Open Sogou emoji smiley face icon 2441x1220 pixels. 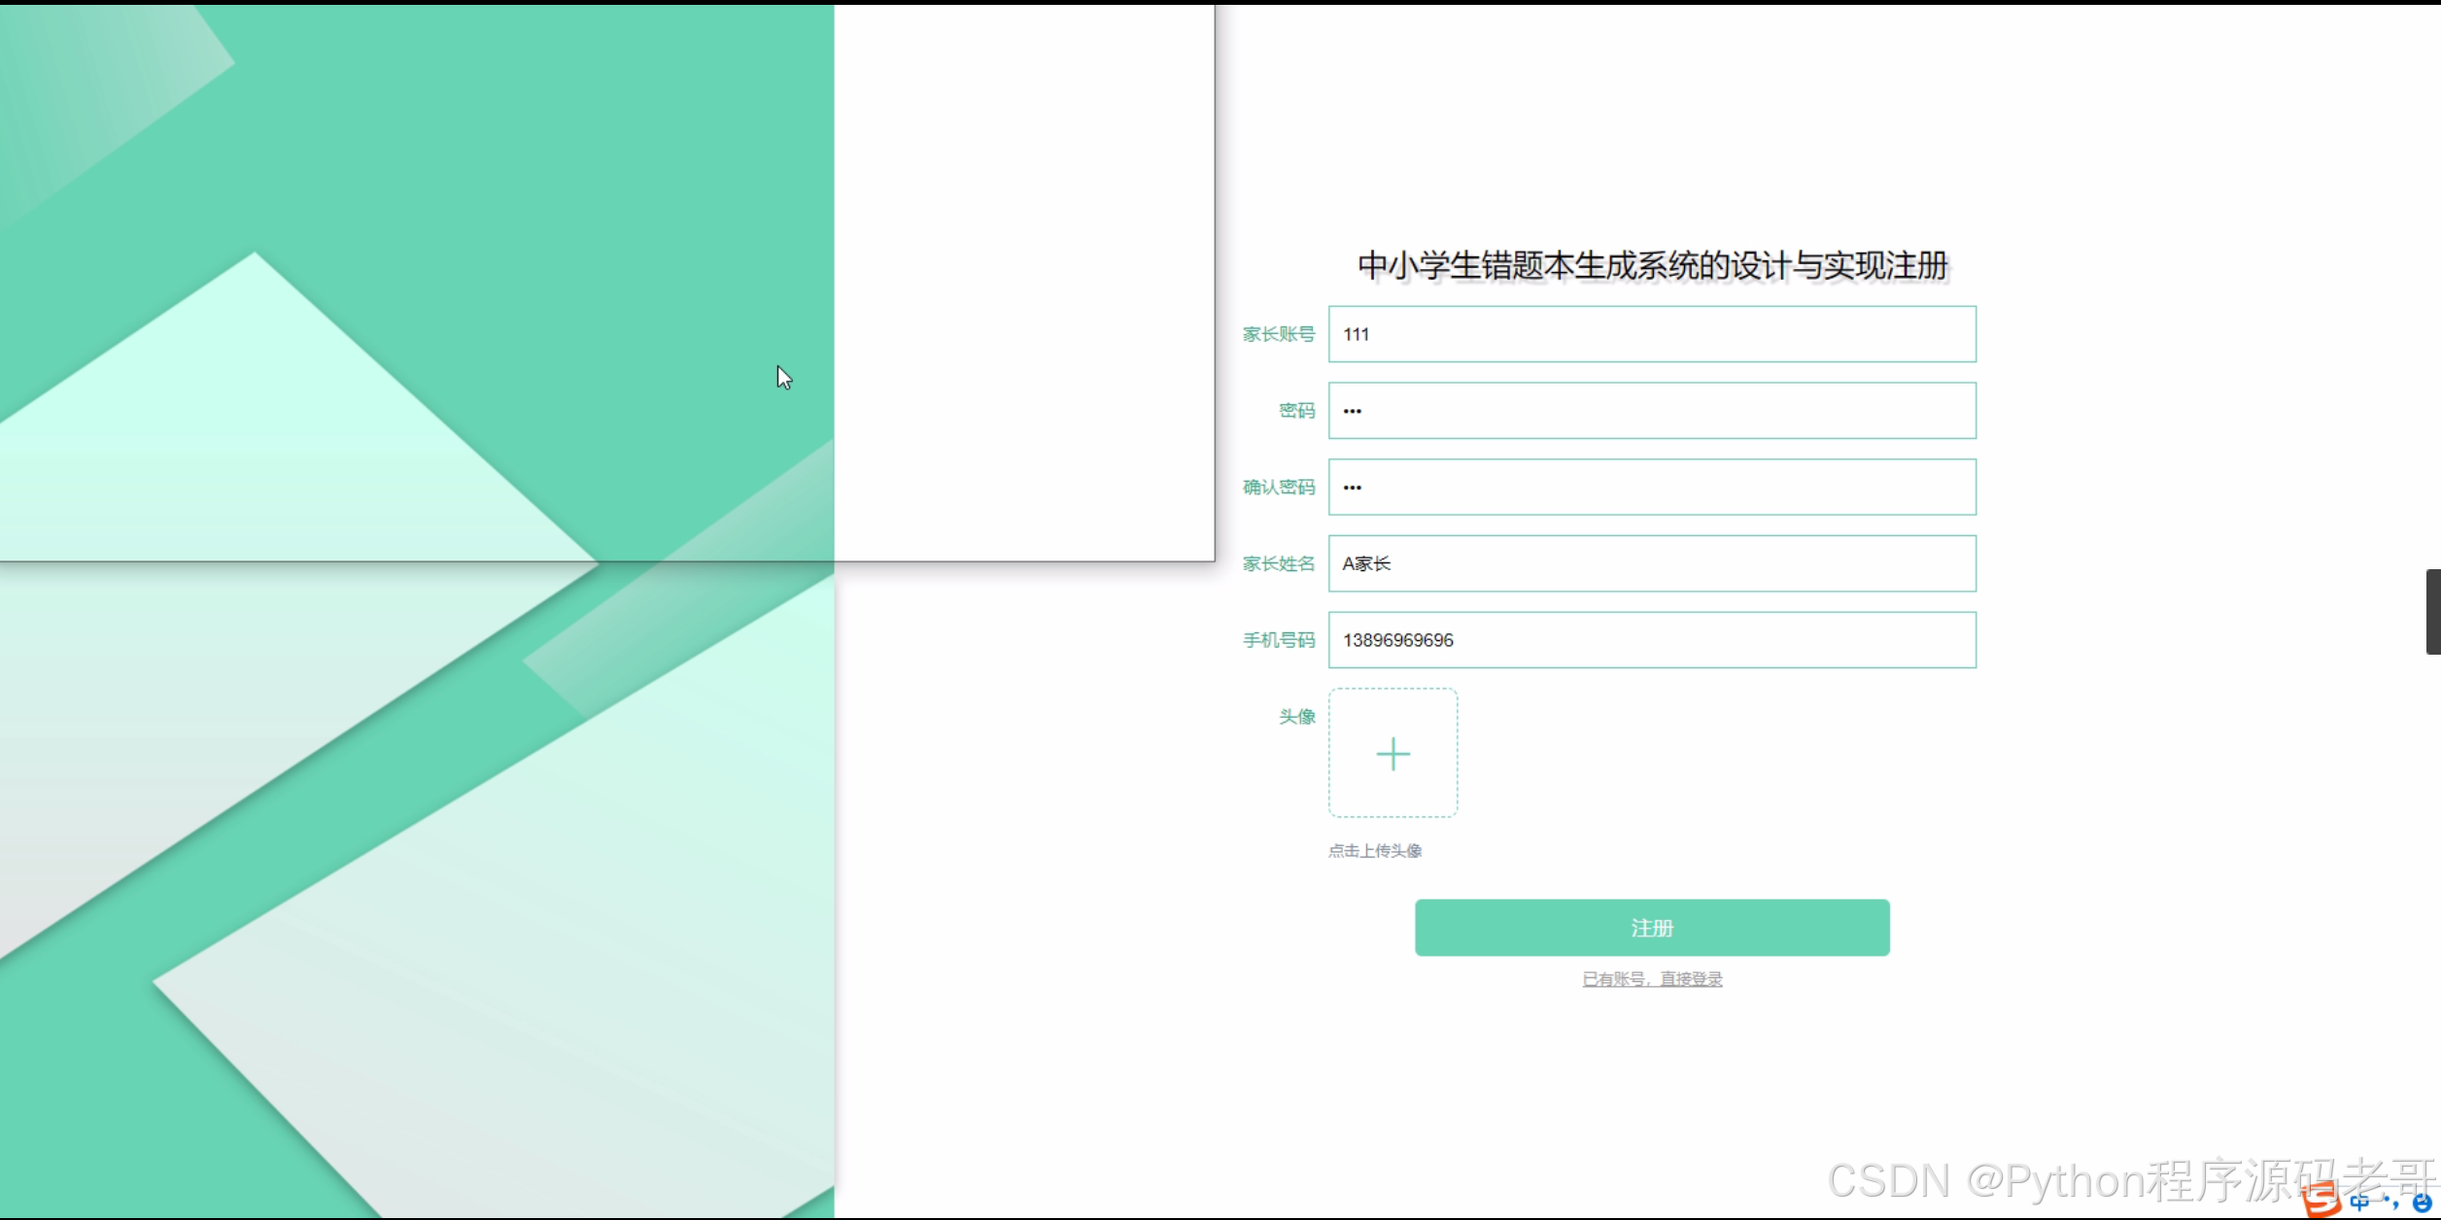point(2423,1203)
